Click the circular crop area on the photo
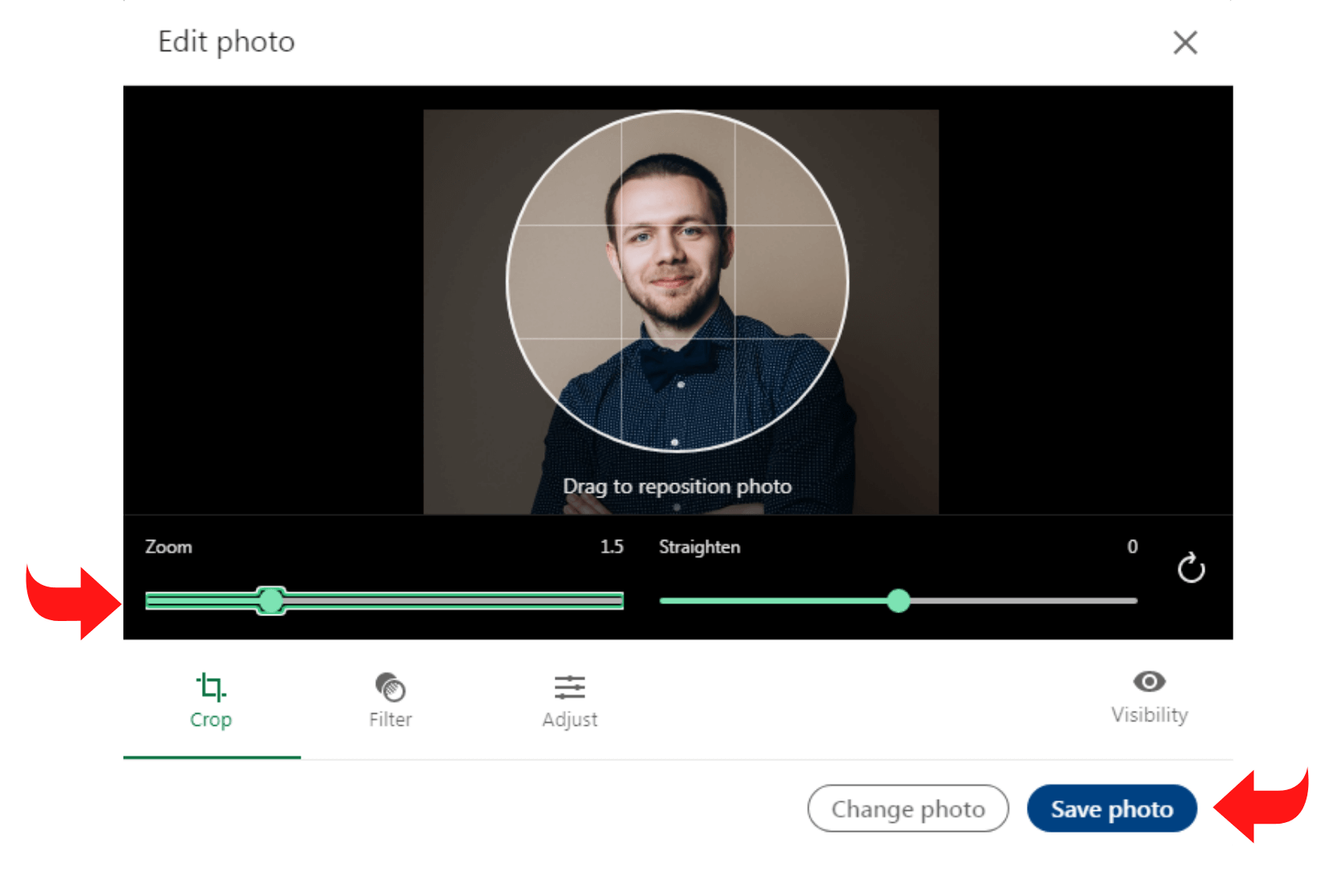Image resolution: width=1341 pixels, height=871 pixels. point(679,278)
